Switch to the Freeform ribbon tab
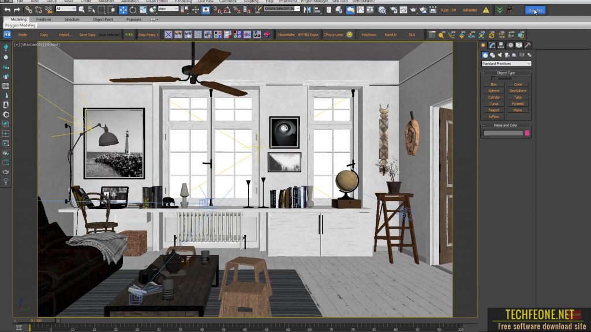 pyautogui.click(x=43, y=19)
